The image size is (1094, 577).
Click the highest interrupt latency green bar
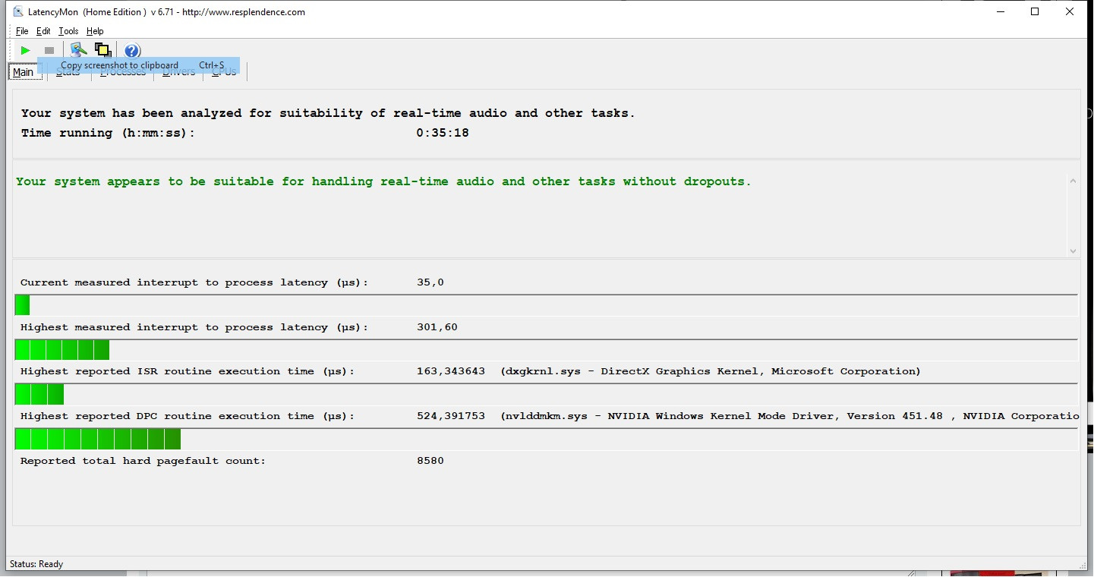(62, 350)
